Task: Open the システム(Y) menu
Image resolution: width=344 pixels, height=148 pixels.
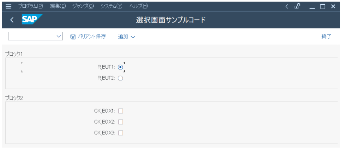Action: tap(111, 7)
